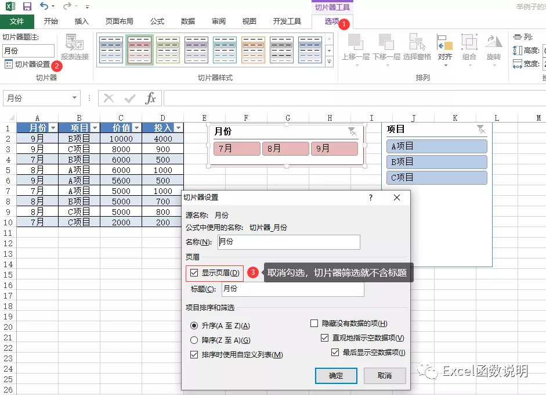
Task: Switch to the 开发工具 ribbon tab
Action: [x=287, y=21]
